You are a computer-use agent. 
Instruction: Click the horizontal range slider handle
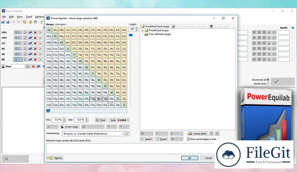pos(48,111)
